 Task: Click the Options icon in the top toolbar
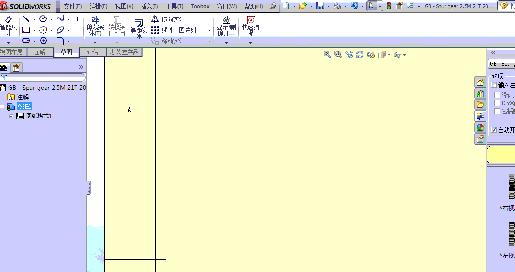pyautogui.click(x=410, y=6)
